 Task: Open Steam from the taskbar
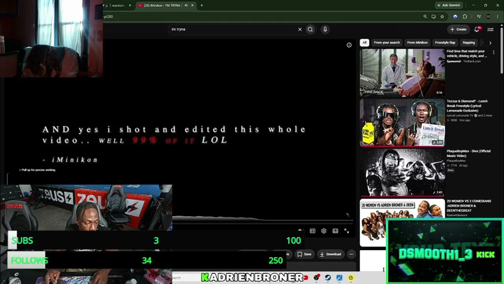point(328,278)
